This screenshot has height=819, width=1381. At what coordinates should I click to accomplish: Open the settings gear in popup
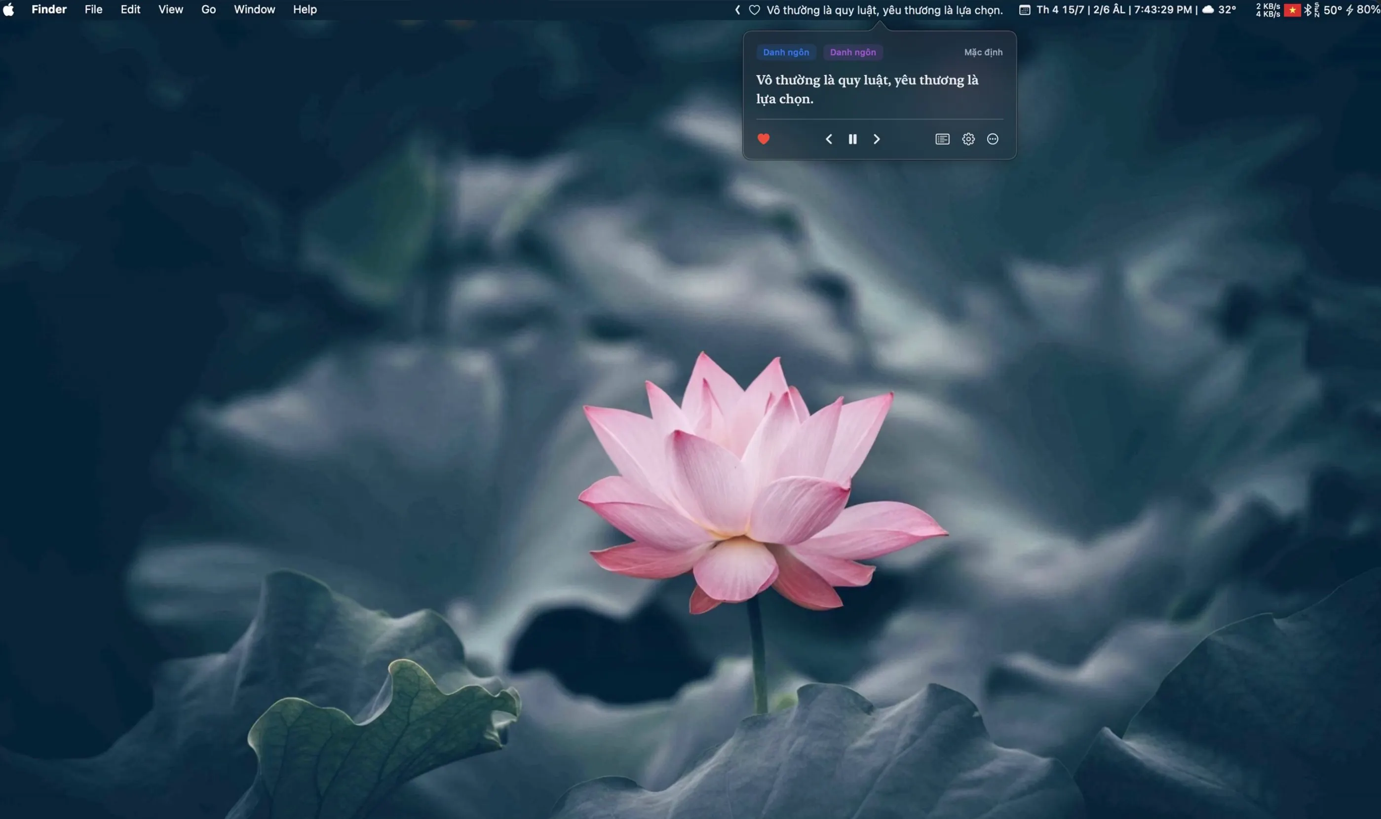[x=968, y=139]
